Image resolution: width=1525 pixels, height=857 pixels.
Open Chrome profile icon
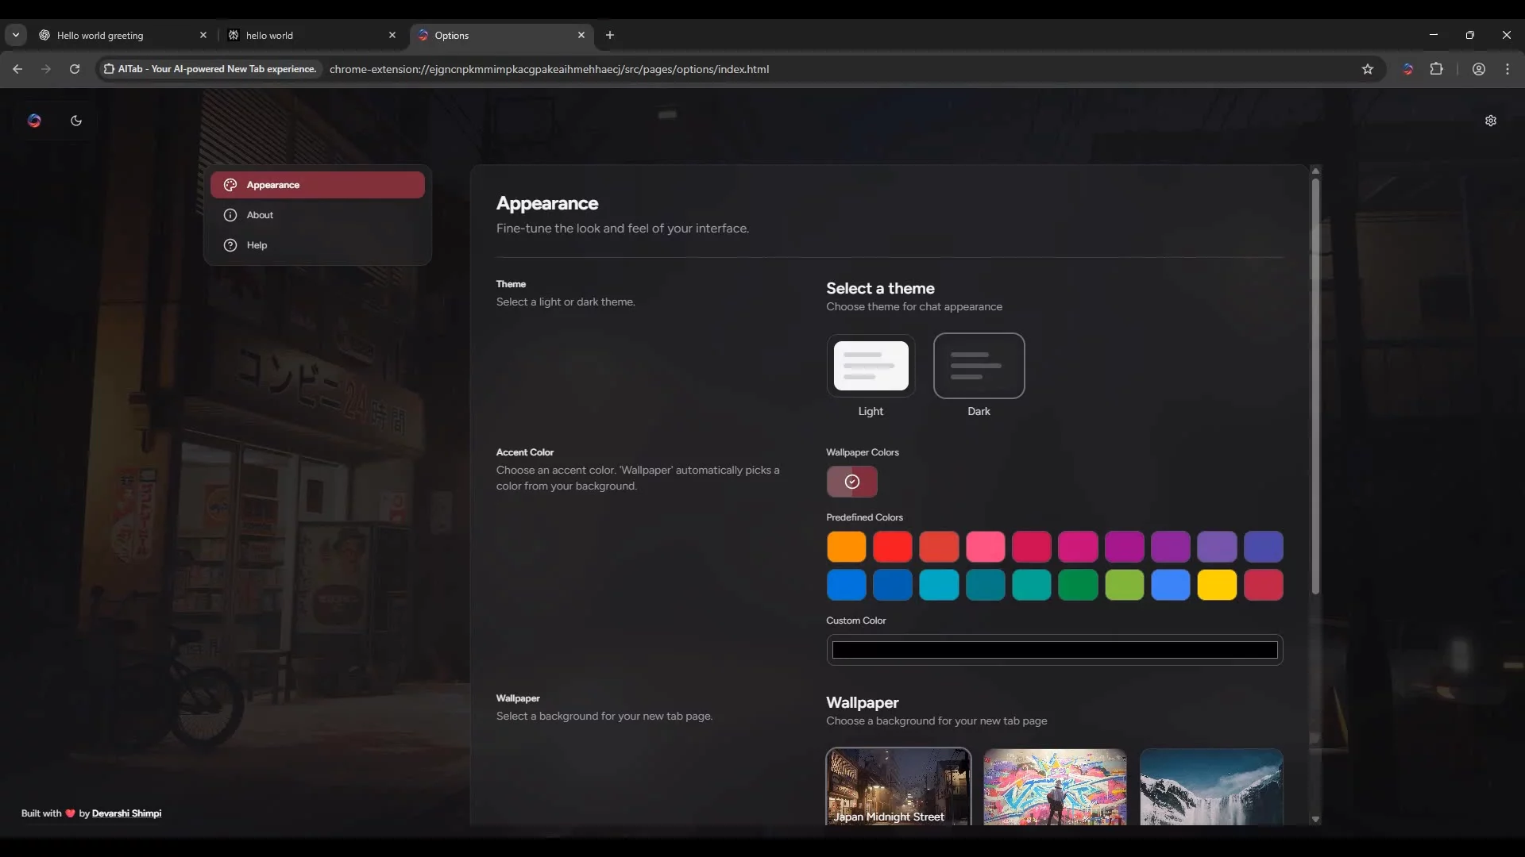pyautogui.click(x=1479, y=69)
